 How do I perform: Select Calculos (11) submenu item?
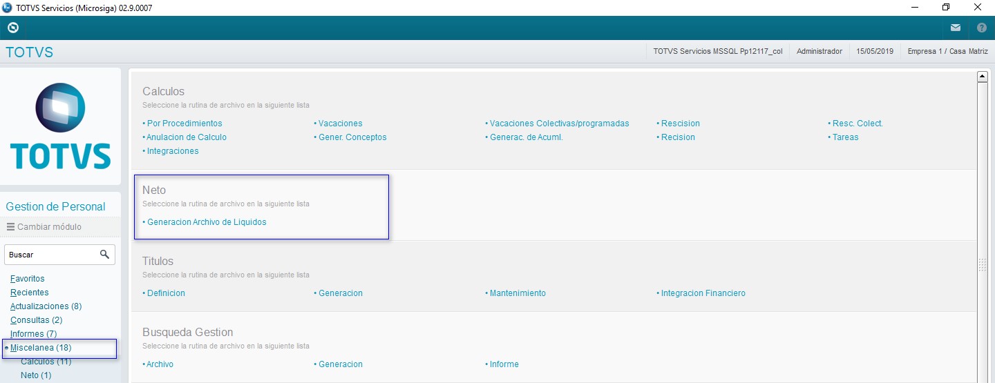[46, 362]
